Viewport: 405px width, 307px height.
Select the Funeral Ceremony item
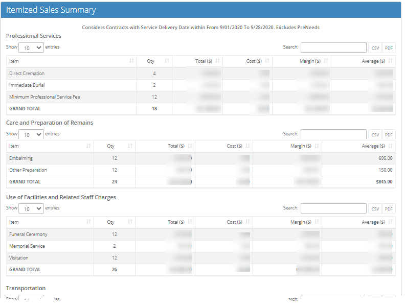click(29, 234)
